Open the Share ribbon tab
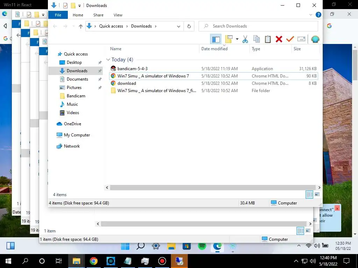 click(98, 15)
